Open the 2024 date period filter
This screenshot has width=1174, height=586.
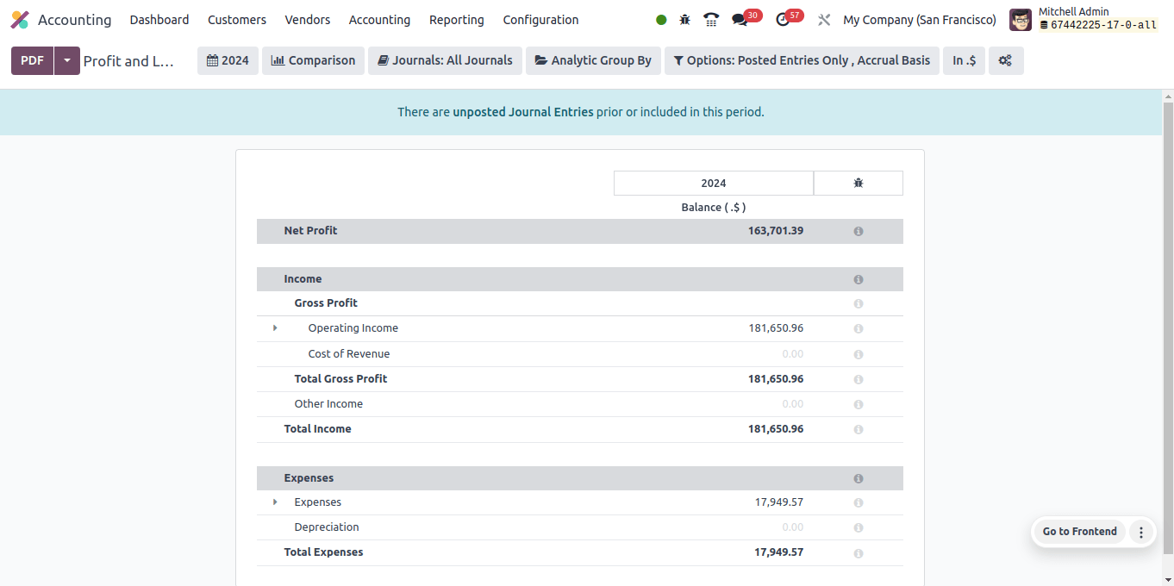coord(228,60)
